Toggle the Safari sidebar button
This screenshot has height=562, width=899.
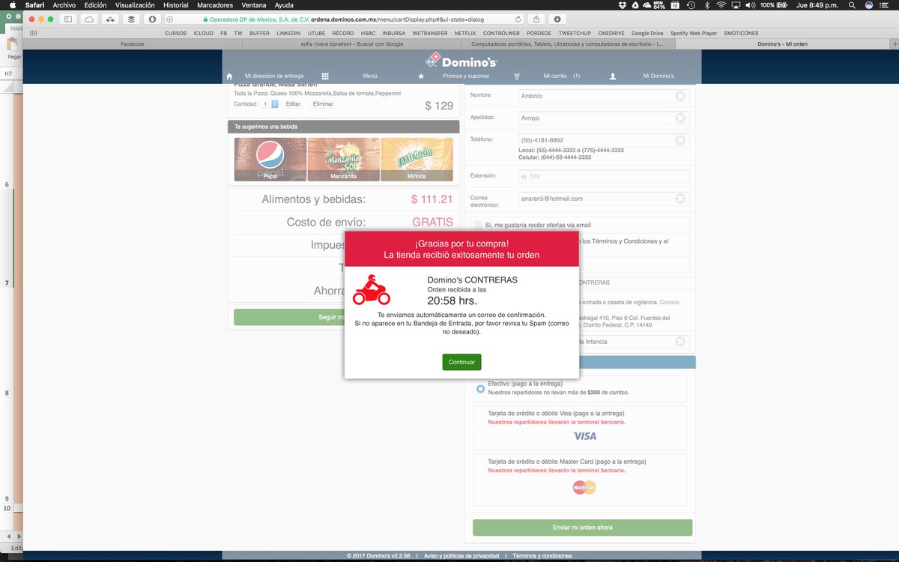tap(68, 19)
